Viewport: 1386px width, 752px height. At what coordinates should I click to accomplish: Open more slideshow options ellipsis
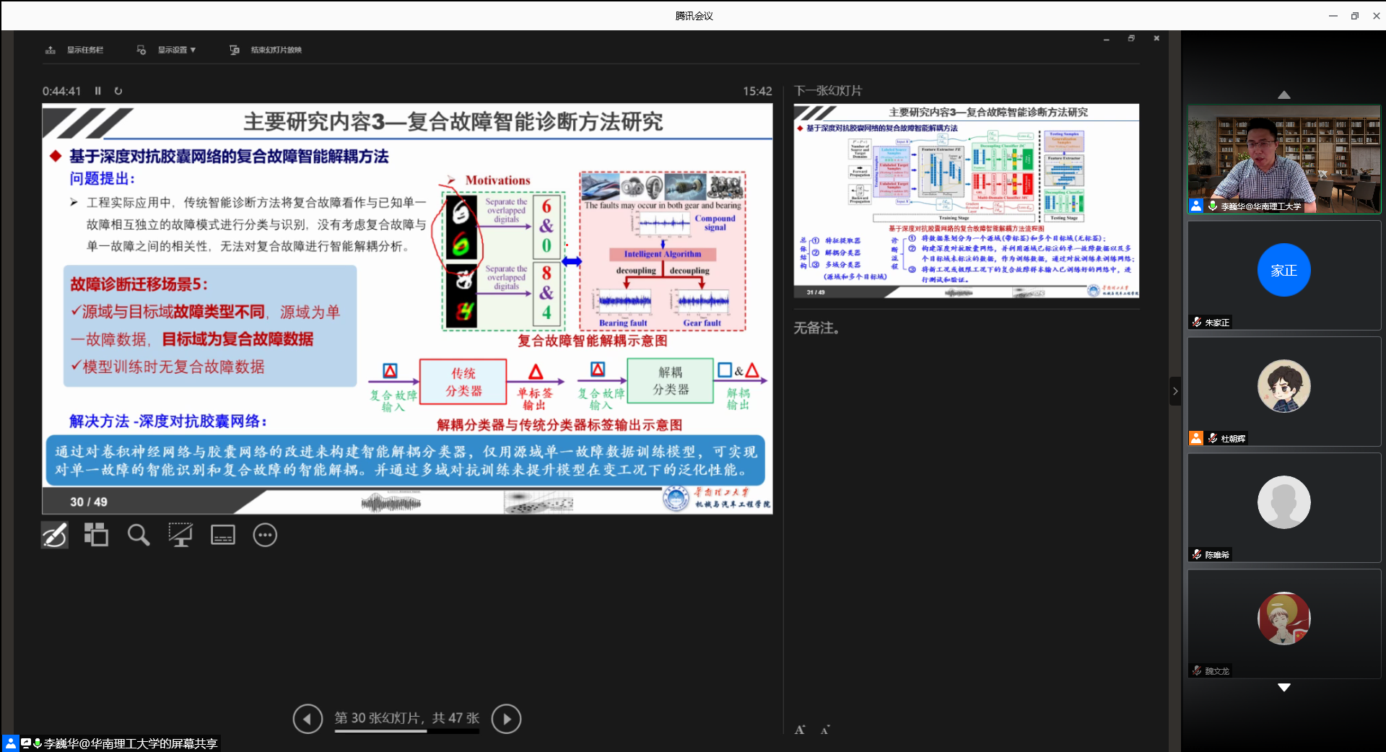(265, 535)
